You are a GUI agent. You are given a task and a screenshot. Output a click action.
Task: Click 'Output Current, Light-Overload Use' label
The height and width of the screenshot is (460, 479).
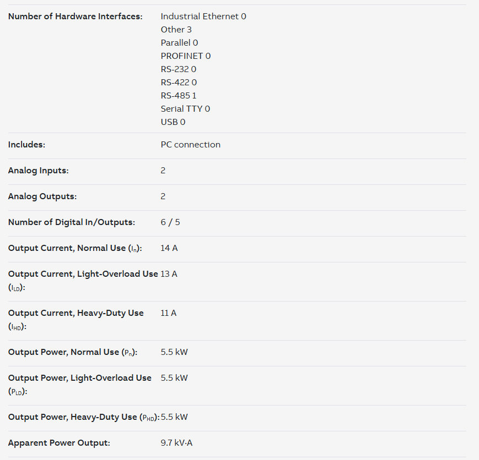coord(83,281)
